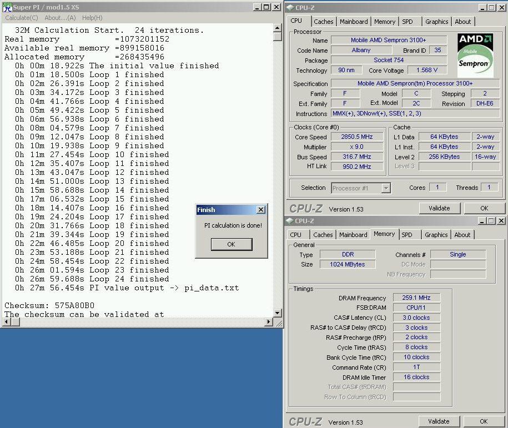Open About tab in lower CPU-Z window
Viewport: 508px width, 428px height.
[462, 235]
